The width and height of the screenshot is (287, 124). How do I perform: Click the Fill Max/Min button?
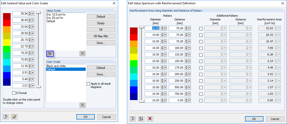click(101, 36)
